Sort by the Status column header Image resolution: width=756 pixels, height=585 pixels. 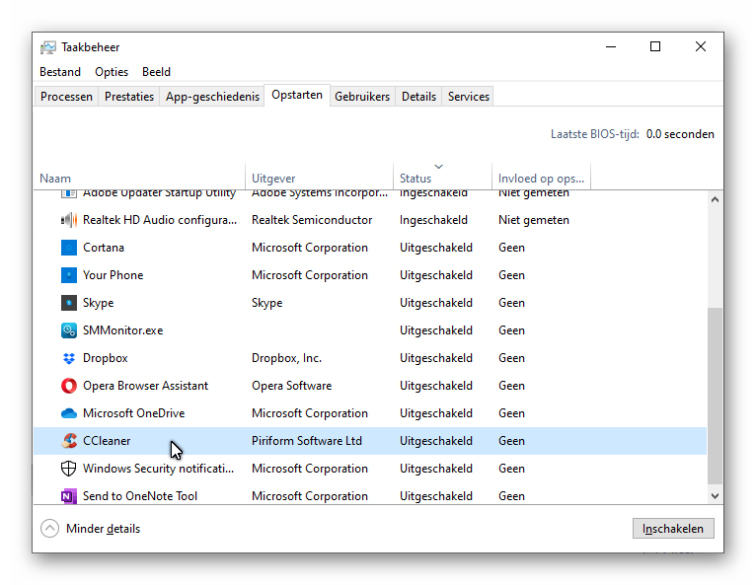click(442, 177)
